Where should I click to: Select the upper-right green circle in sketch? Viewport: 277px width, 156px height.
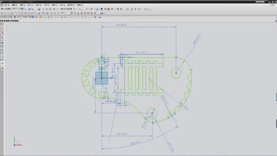(x=176, y=73)
